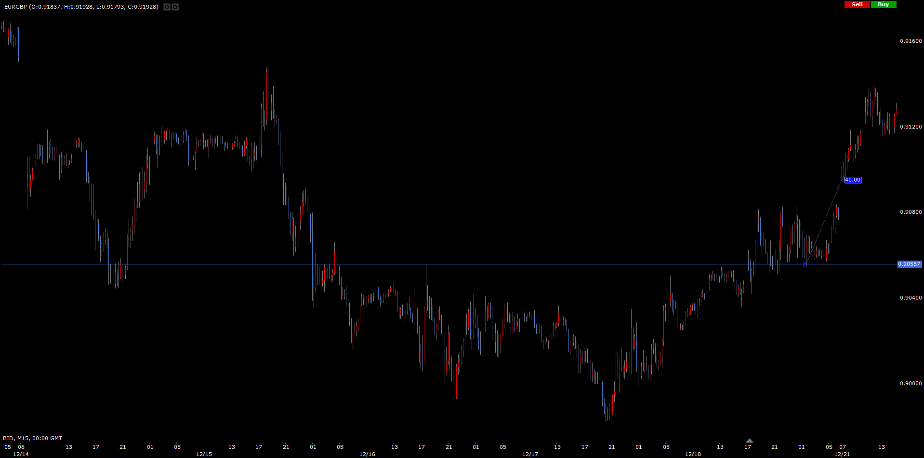Click the red Sell button
Viewport: 924px width, 458px height.
pos(857,4)
